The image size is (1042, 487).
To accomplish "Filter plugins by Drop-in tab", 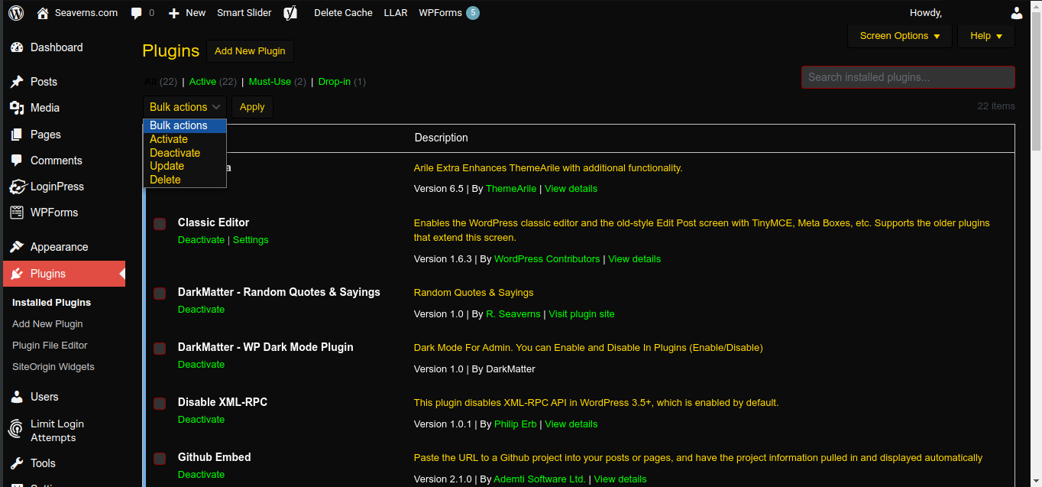I will (x=335, y=82).
